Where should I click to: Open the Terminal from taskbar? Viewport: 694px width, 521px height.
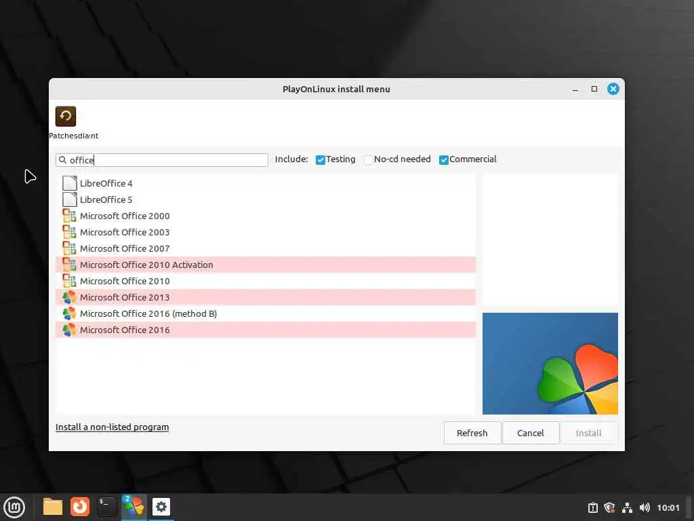click(x=106, y=507)
